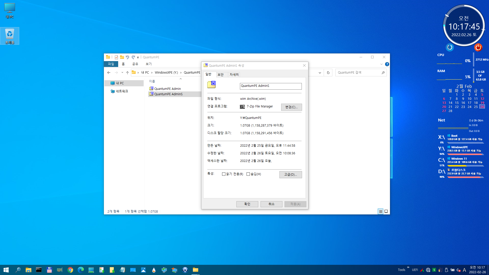Open the network globe tray icon
Image resolution: width=489 pixels, height=275 pixels.
[x=428, y=270]
